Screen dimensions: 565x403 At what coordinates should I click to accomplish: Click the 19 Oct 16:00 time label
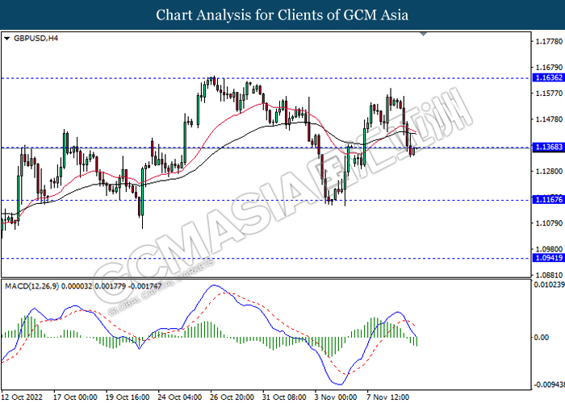coord(128,397)
